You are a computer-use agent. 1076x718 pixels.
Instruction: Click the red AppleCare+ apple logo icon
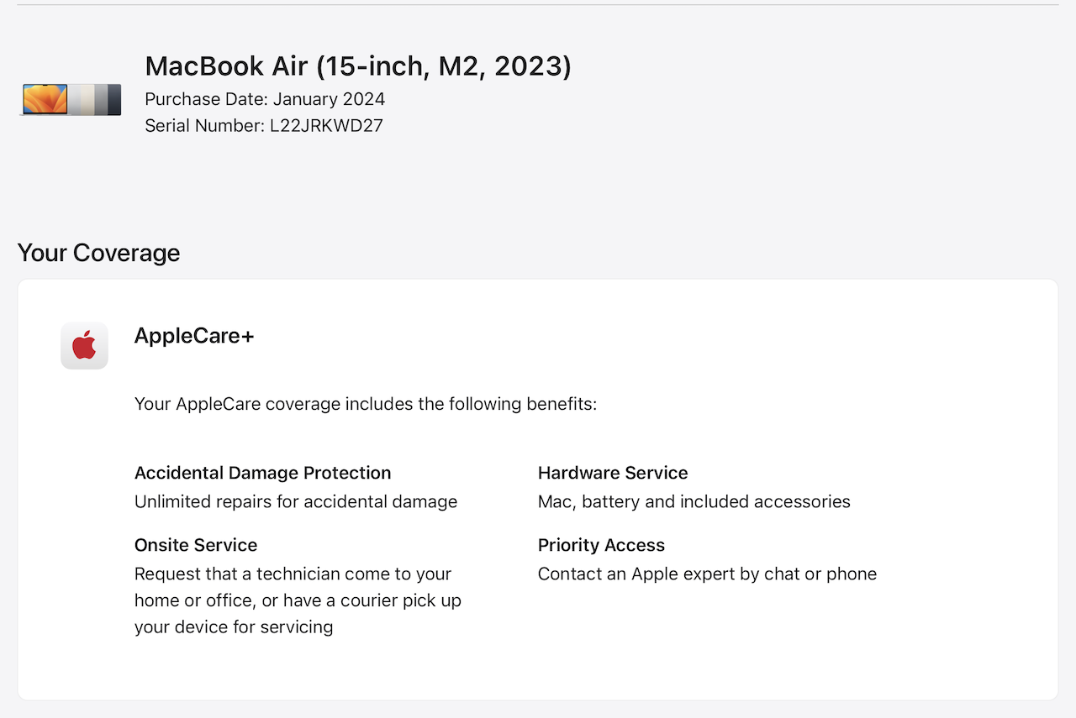(x=84, y=345)
